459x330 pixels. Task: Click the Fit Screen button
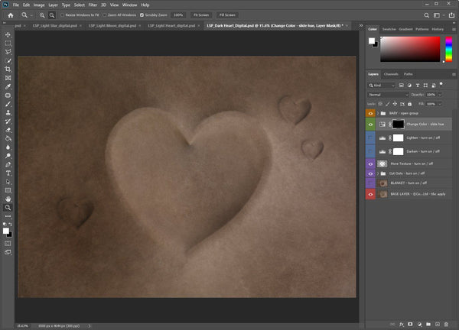[x=201, y=15]
